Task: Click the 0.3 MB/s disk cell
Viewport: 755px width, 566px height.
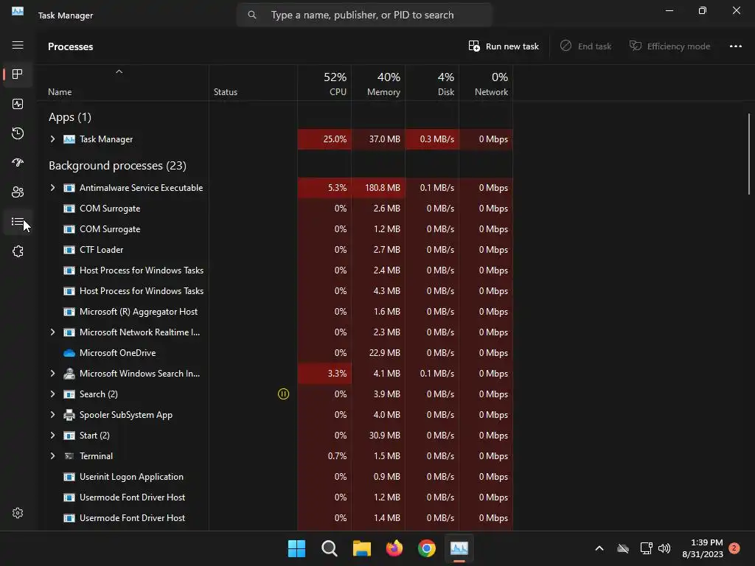Action: click(432, 139)
